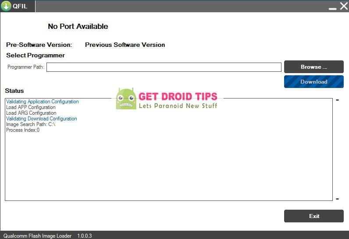This screenshot has width=349, height=239.
Task: Select the Load APP Configuration log entry
Action: coord(31,107)
